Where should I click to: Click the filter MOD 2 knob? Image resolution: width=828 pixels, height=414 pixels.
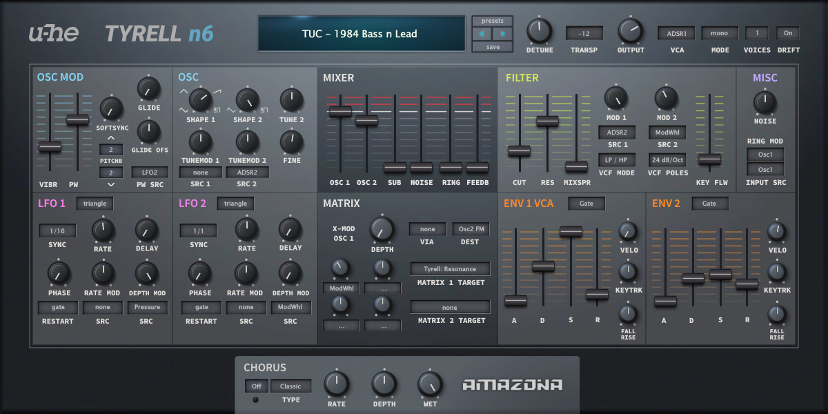666,98
